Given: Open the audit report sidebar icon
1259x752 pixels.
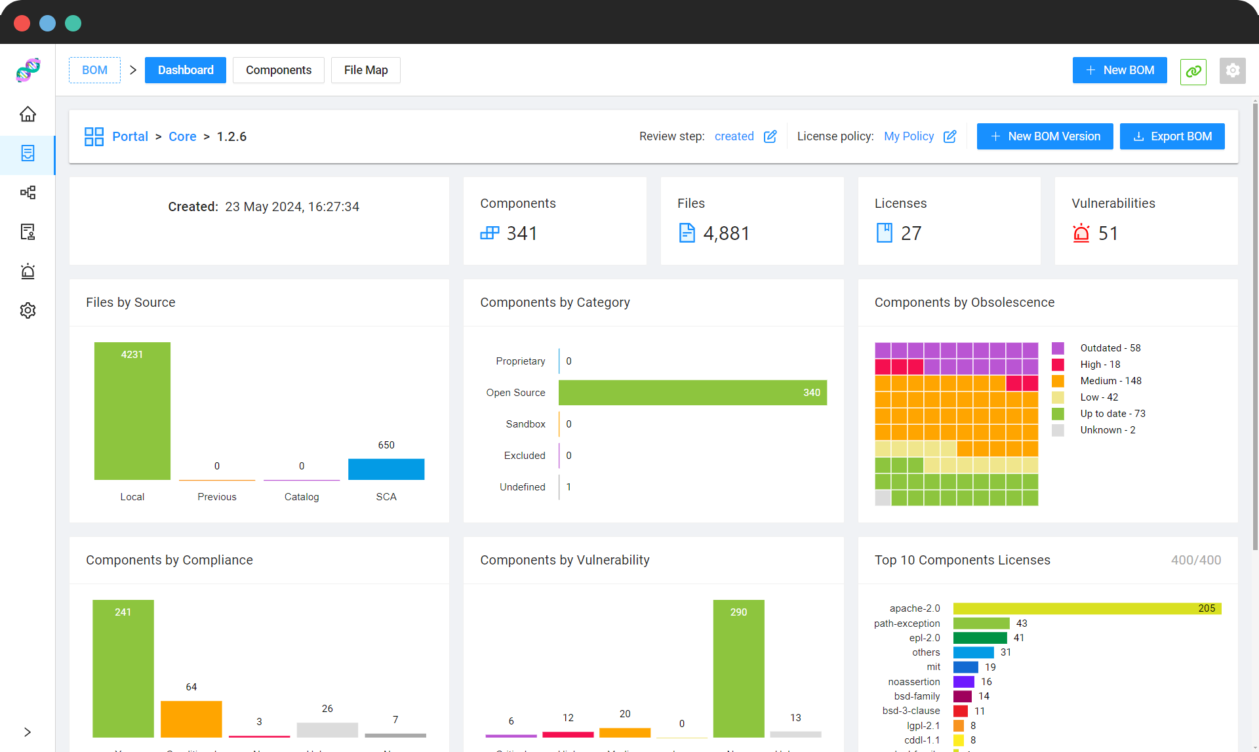Looking at the screenshot, I should pyautogui.click(x=28, y=232).
